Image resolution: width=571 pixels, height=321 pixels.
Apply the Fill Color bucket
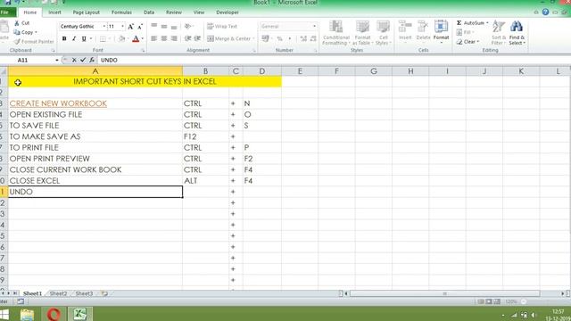pos(121,38)
